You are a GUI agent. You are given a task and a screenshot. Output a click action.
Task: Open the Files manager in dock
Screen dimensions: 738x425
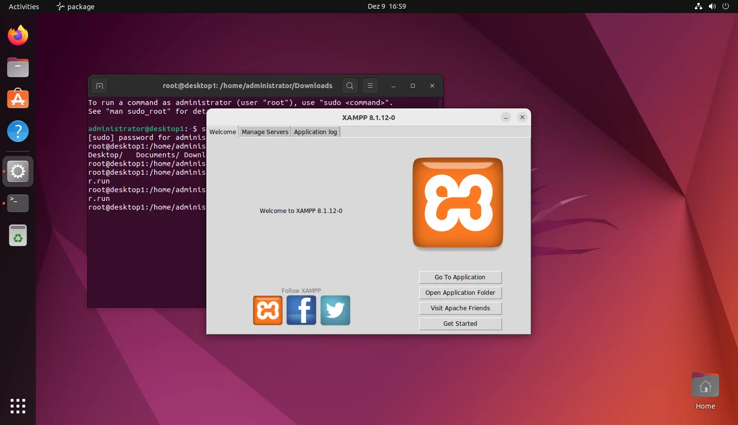pyautogui.click(x=18, y=67)
